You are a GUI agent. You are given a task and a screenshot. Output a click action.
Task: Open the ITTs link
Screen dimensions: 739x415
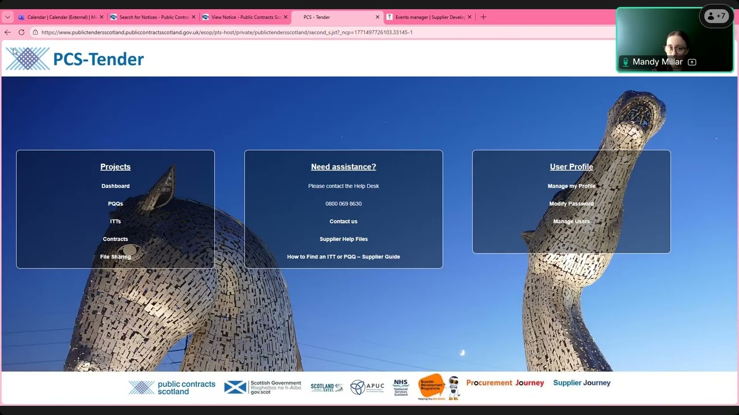pyautogui.click(x=115, y=221)
